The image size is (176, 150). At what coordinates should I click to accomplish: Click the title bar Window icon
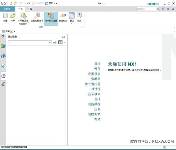tap(47, 3)
